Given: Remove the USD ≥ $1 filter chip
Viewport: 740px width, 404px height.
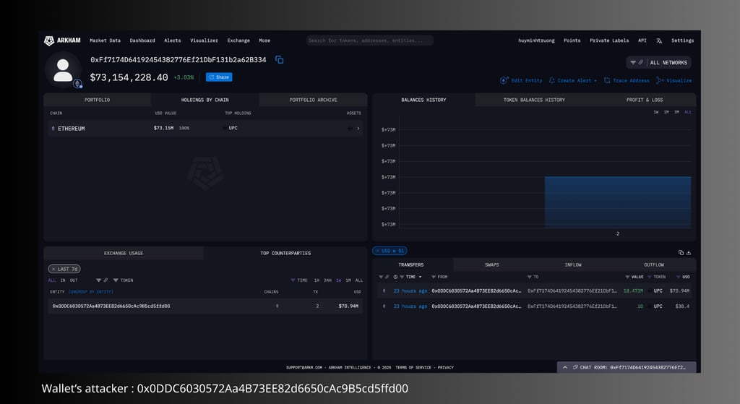Looking at the screenshot, I should (377, 251).
